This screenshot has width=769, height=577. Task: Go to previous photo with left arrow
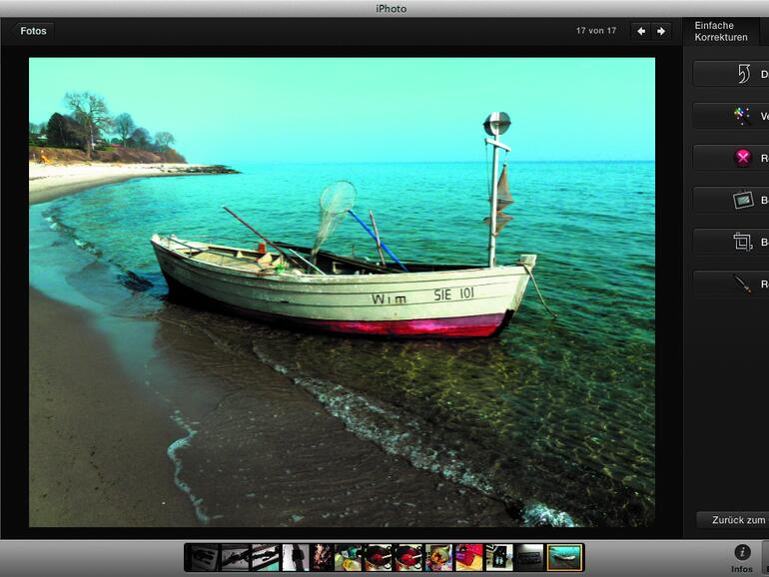tap(641, 31)
